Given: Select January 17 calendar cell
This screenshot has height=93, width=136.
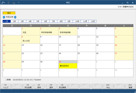Looking at the screenshot, I should point(68,48).
